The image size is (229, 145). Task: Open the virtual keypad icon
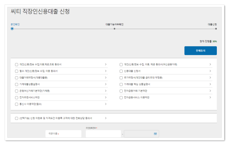[x=156, y=133]
